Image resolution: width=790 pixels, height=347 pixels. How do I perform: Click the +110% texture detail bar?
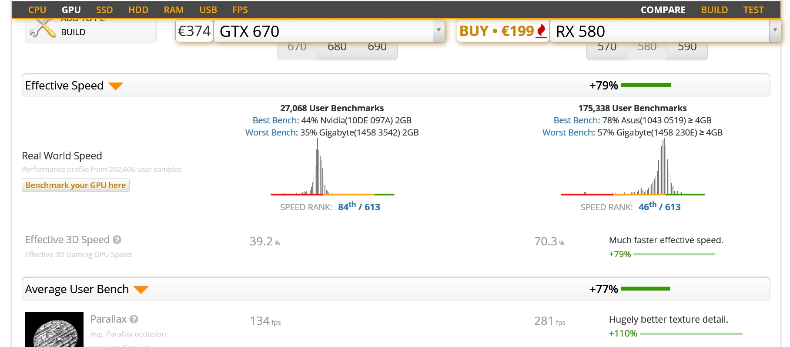point(691,334)
